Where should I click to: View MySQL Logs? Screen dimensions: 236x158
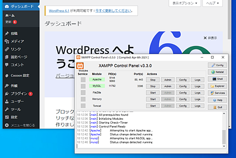pos(197,86)
